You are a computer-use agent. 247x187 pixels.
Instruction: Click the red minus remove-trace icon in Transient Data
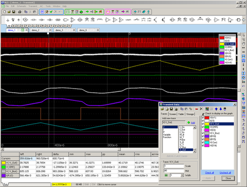pyautogui.click(x=197, y=109)
